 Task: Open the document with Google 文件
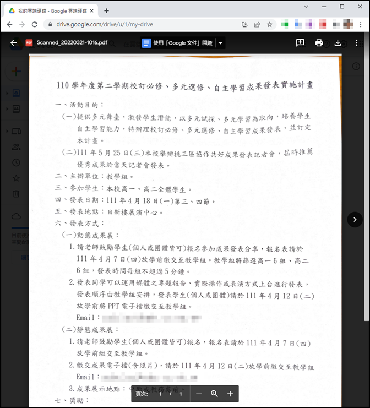tap(178, 43)
